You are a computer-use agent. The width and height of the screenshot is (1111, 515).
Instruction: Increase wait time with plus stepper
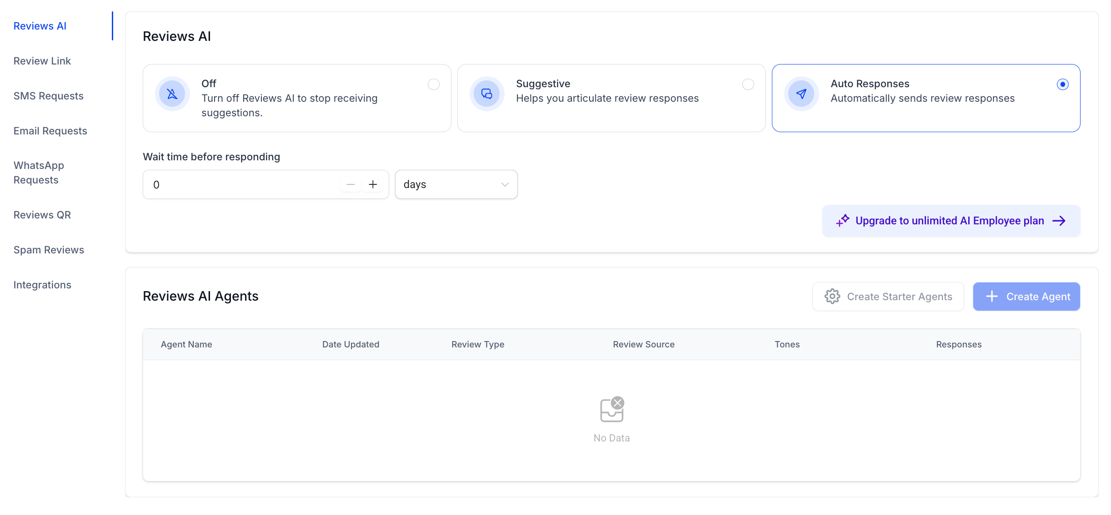[x=373, y=184]
